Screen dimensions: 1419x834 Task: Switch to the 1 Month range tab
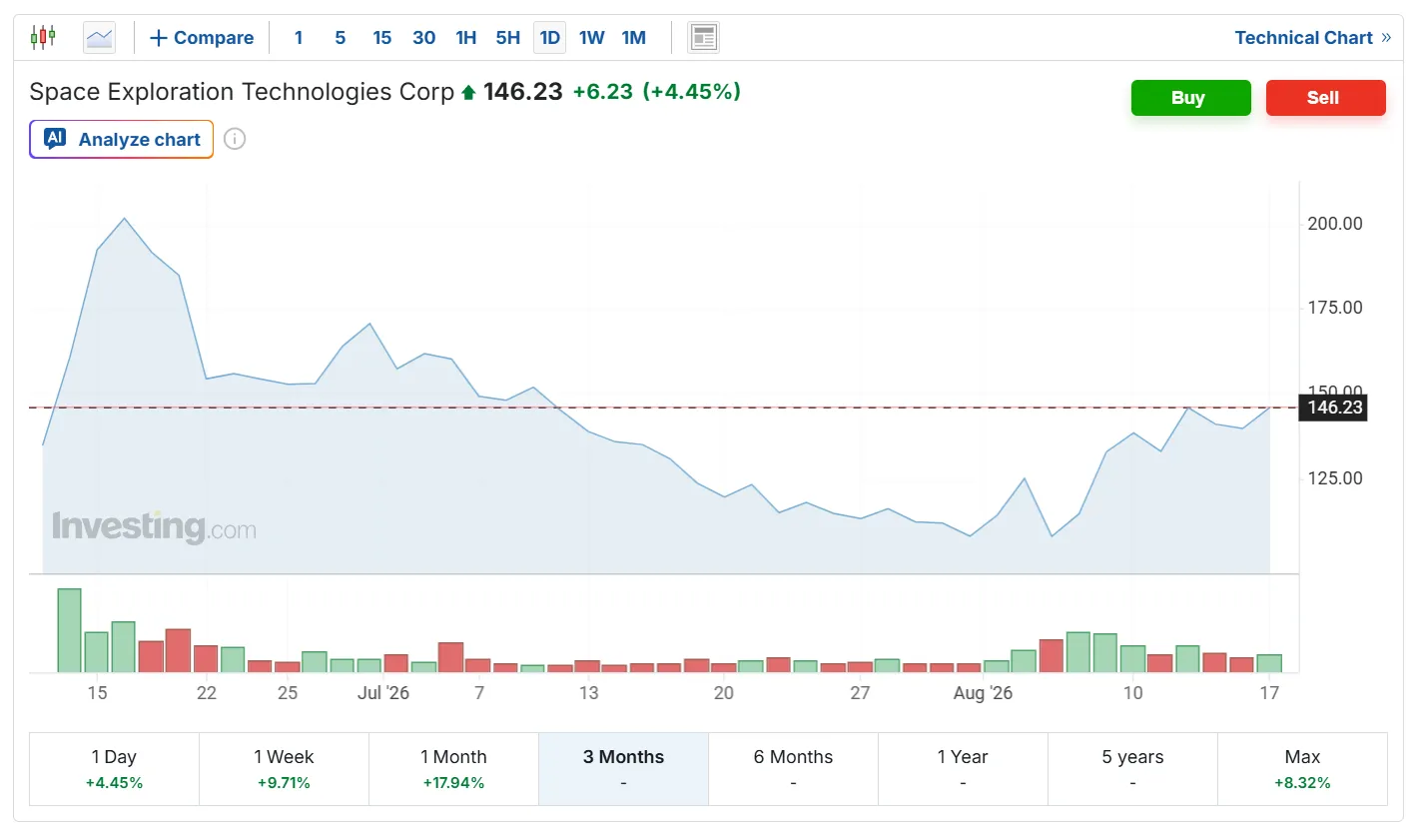(x=453, y=769)
